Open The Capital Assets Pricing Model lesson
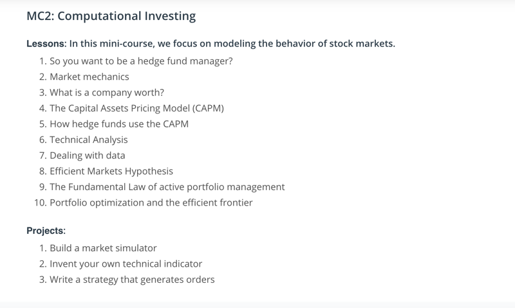515x308 pixels. point(136,108)
